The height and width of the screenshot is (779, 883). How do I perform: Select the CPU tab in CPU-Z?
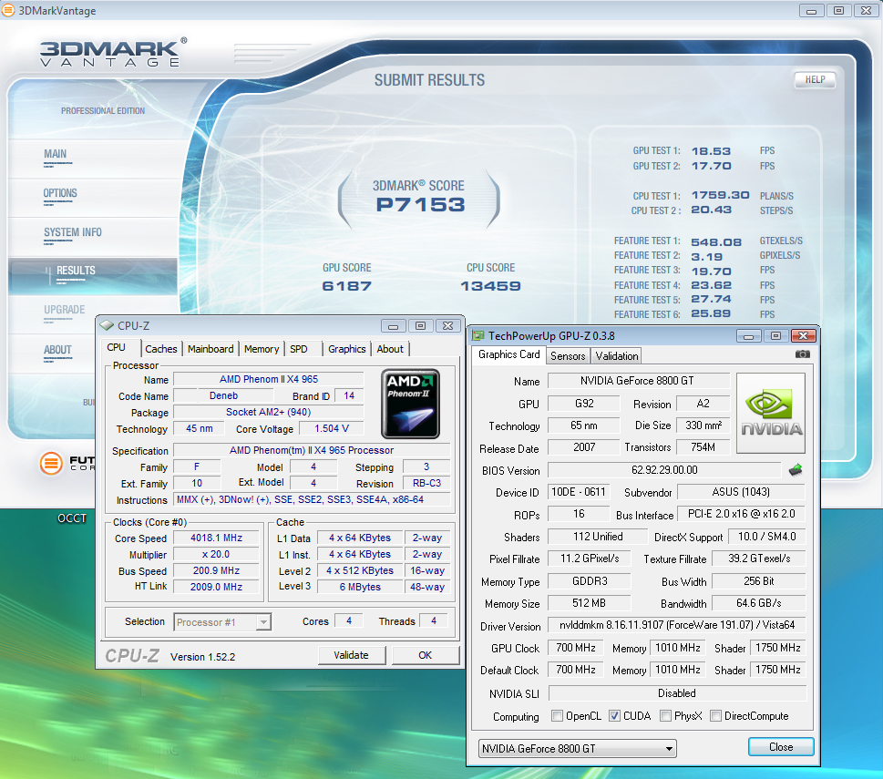[x=116, y=348]
